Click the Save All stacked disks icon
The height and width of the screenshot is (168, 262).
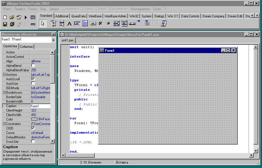point(12,24)
